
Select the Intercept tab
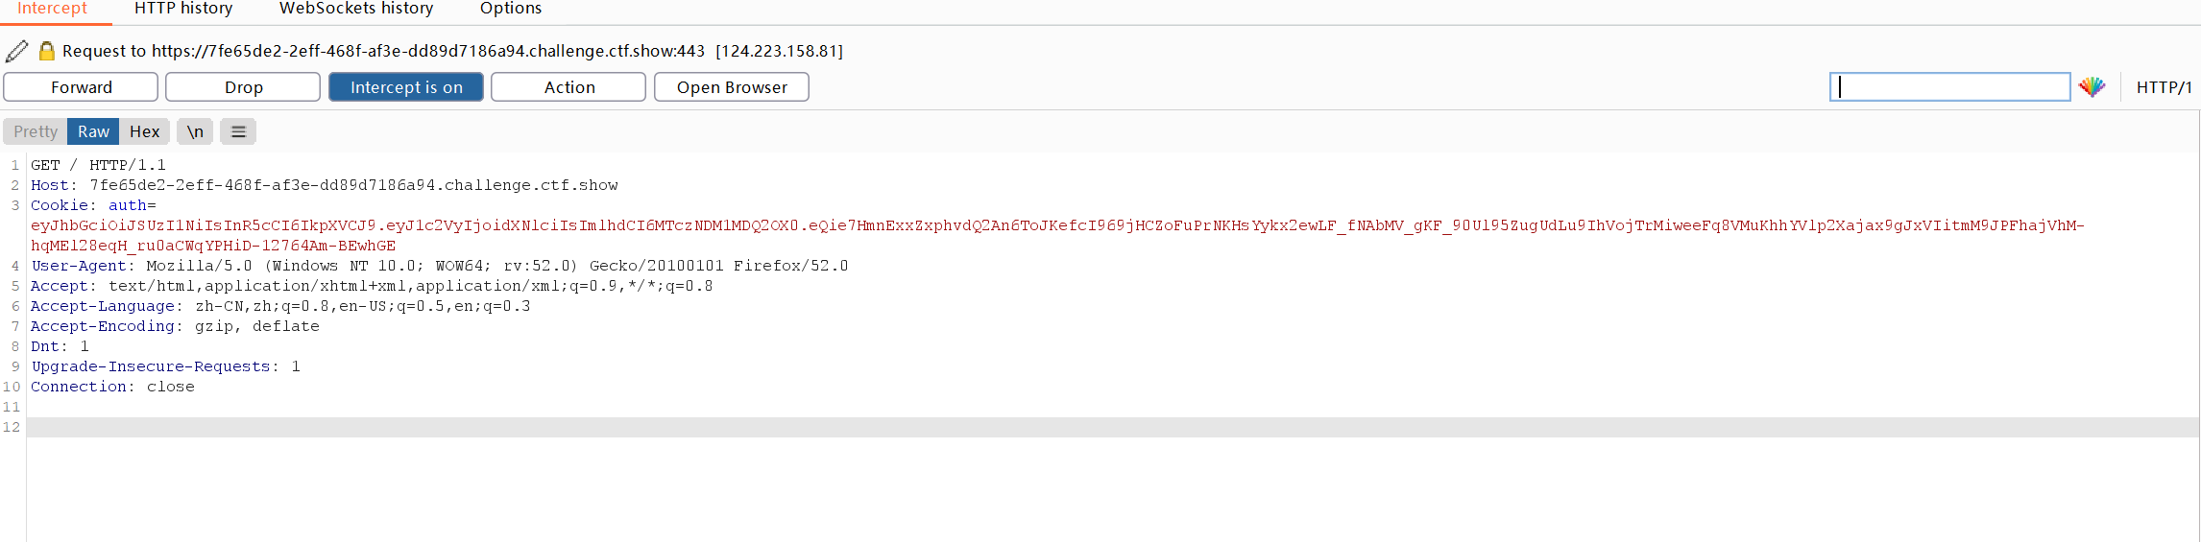52,9
